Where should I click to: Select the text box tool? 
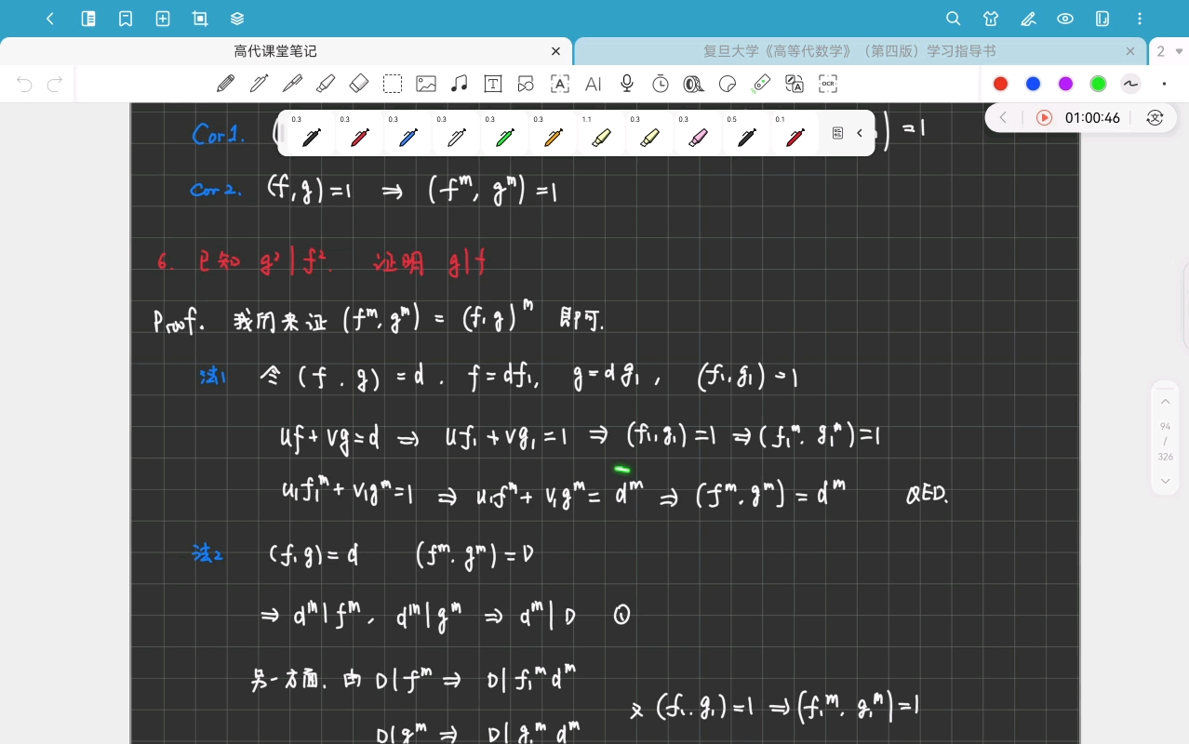click(493, 84)
